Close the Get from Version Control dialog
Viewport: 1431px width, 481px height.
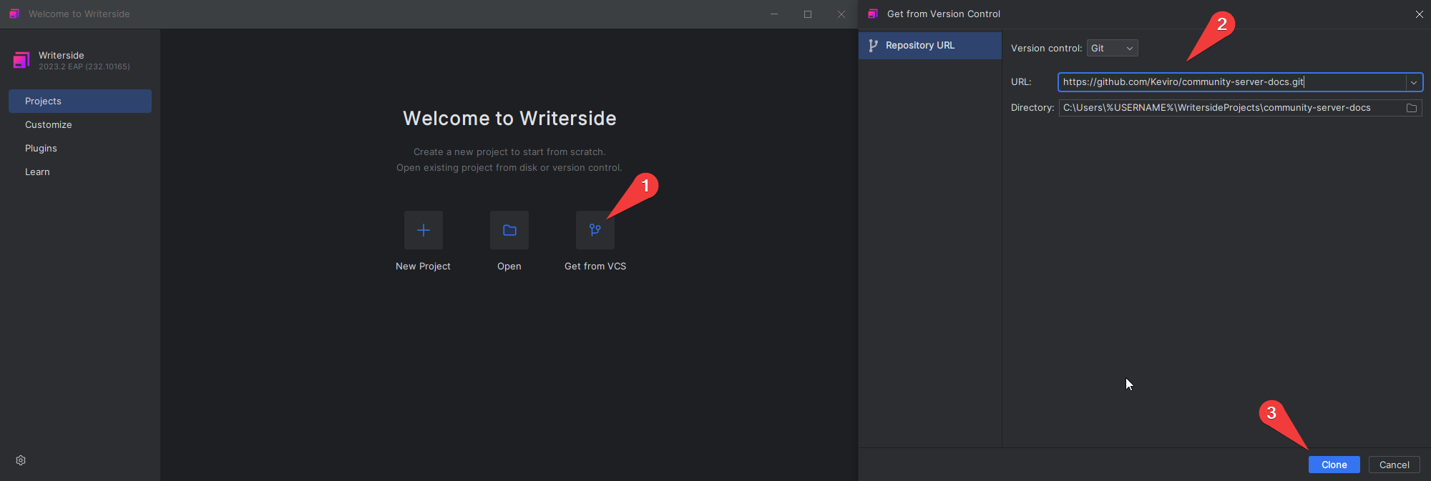click(1420, 14)
